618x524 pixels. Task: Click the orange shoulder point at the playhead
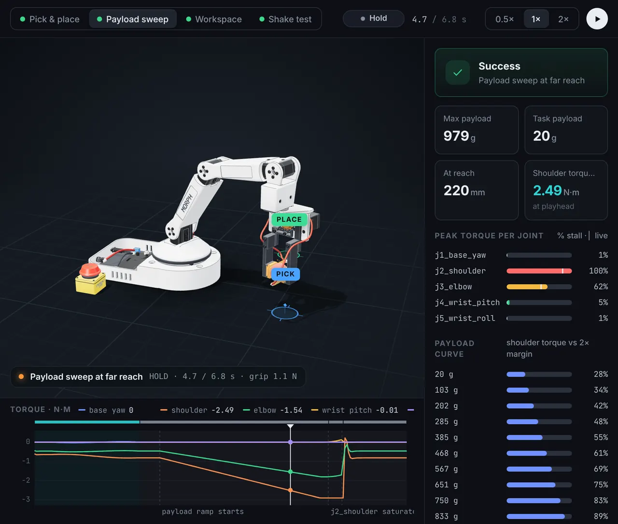pyautogui.click(x=290, y=490)
